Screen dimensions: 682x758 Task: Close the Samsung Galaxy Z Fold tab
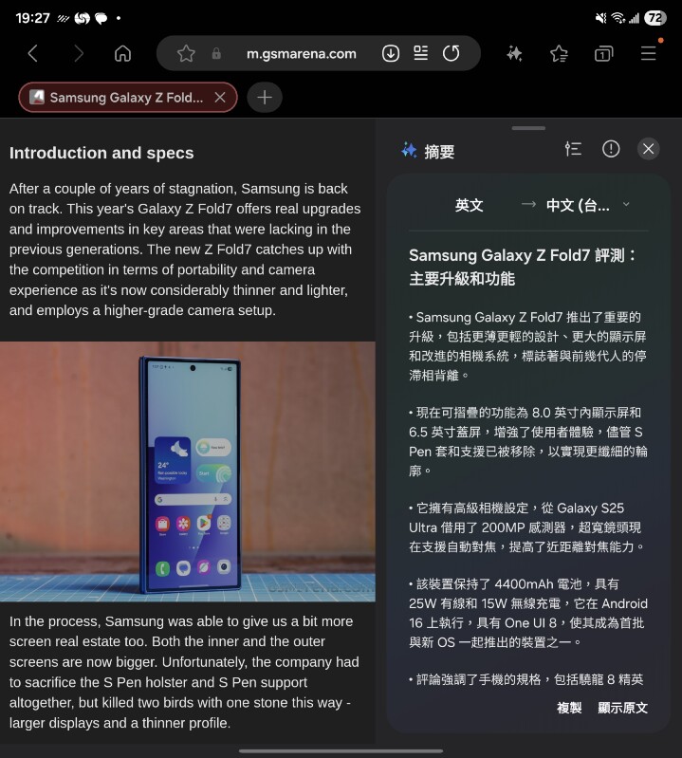(220, 97)
